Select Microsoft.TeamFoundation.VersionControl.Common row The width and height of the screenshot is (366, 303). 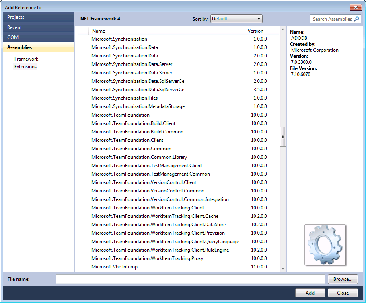coord(178,191)
